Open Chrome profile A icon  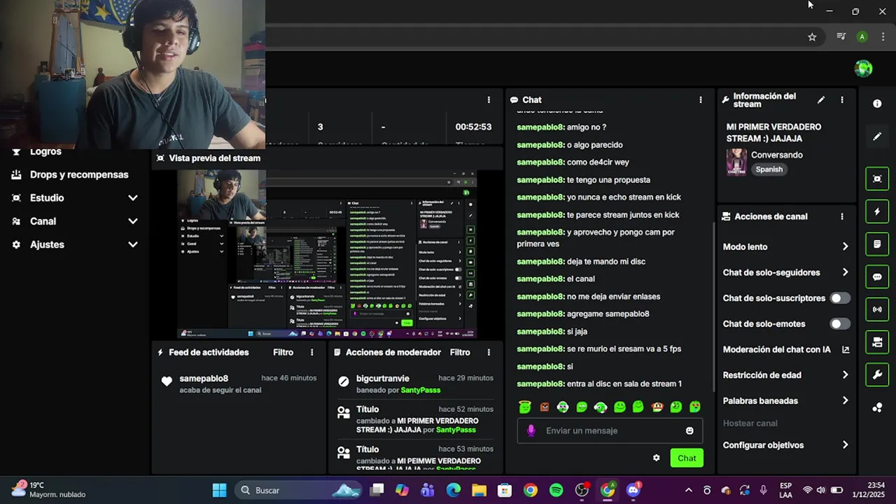coord(862,37)
